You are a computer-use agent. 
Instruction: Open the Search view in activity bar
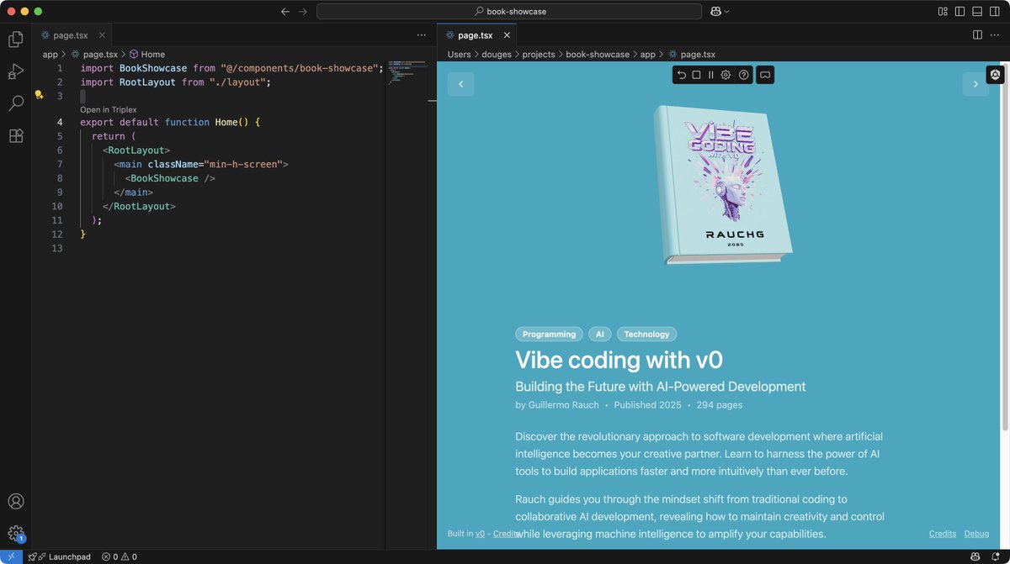[15, 103]
